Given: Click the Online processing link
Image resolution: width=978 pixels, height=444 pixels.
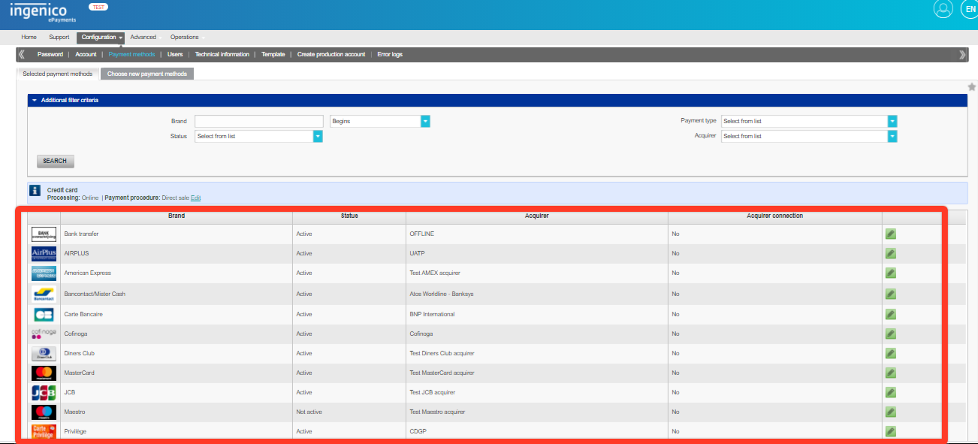Looking at the screenshot, I should tap(90, 198).
